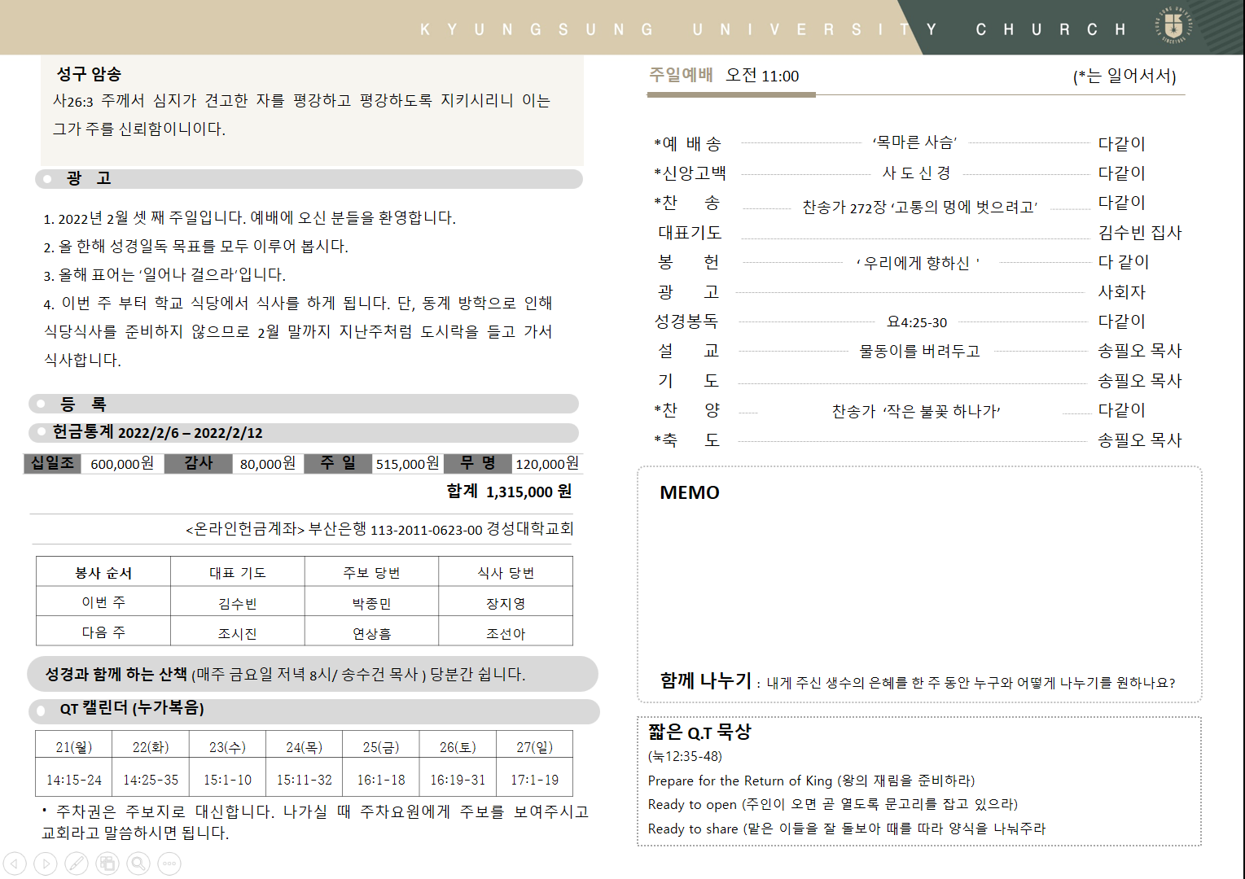Image resolution: width=1245 pixels, height=879 pixels.
Task: Click the sermon title '물동이를 버려두고'
Action: tap(919, 351)
